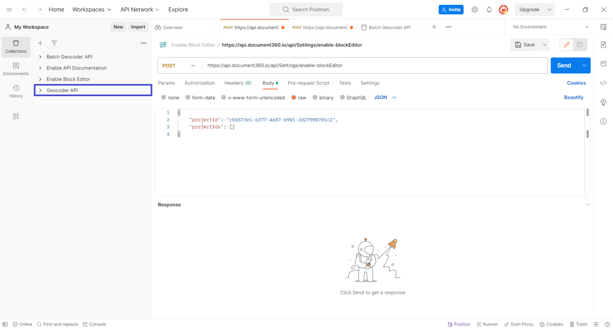Click the Send button
This screenshot has height=329, width=613.
tap(564, 65)
